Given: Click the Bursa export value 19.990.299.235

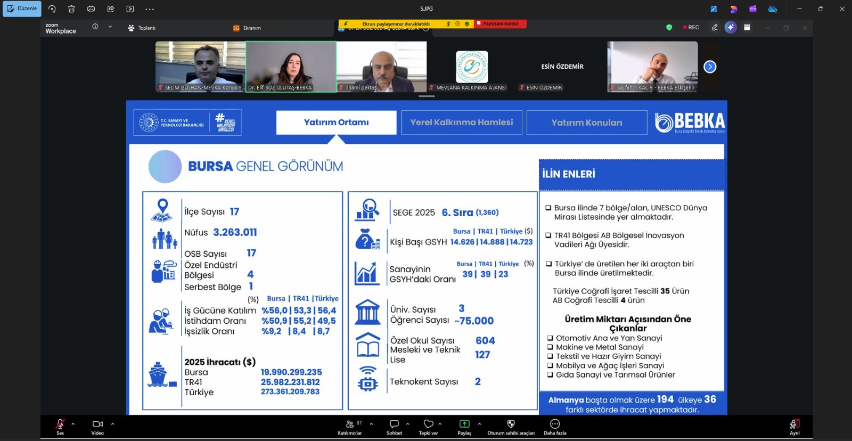Looking at the screenshot, I should 291,372.
